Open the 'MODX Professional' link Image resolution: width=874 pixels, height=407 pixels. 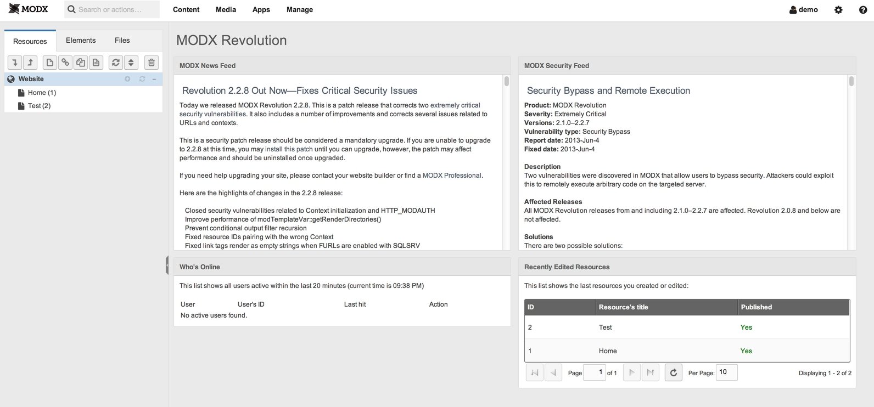(452, 176)
